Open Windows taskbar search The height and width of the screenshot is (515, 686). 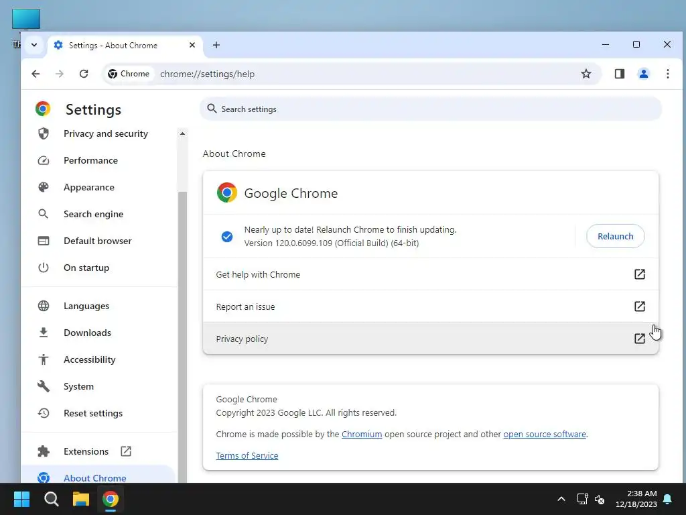(x=51, y=499)
